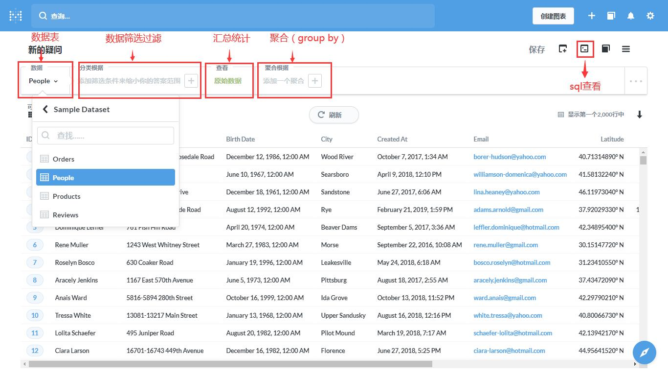Click the add to dashboard icon
The image size is (668, 376).
point(563,49)
